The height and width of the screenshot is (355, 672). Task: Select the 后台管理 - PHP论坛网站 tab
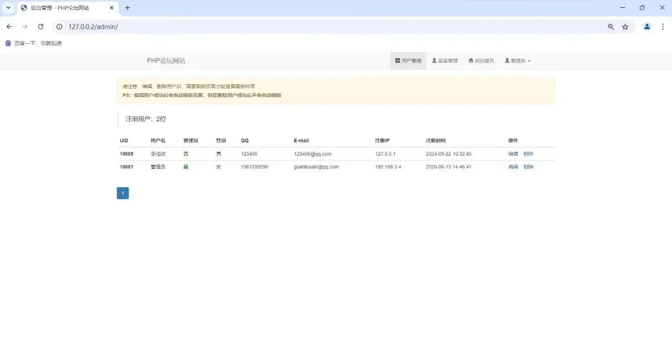(x=66, y=8)
